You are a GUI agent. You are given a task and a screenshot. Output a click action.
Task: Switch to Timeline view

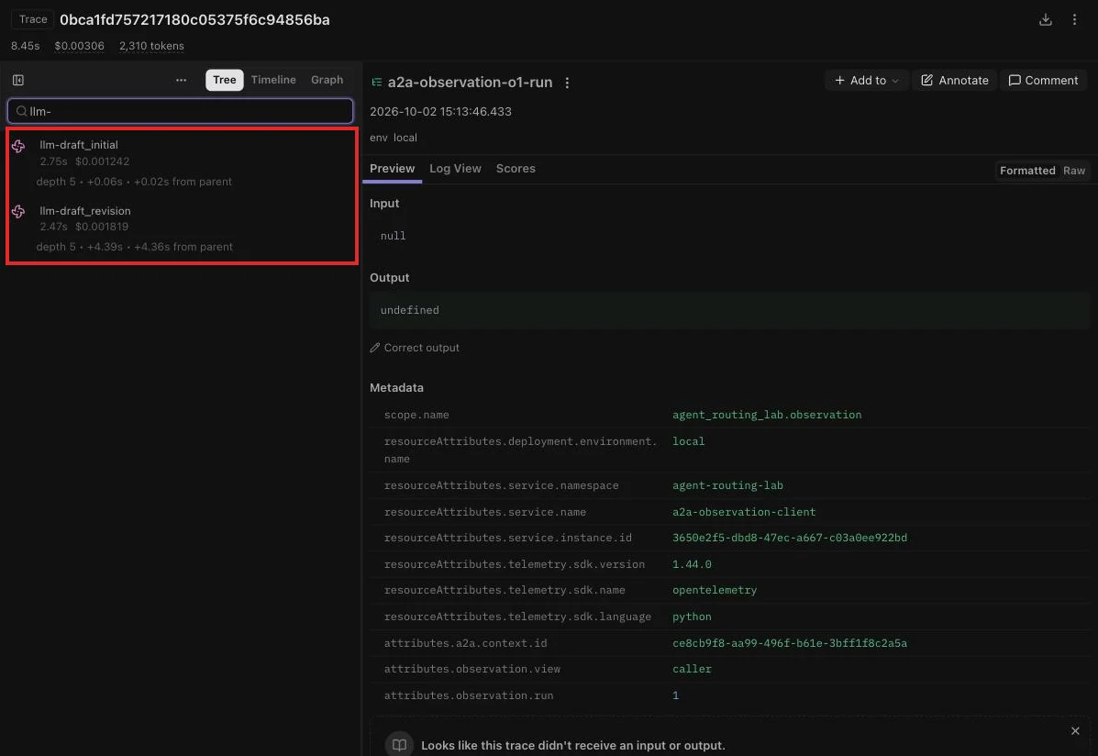pyautogui.click(x=273, y=80)
